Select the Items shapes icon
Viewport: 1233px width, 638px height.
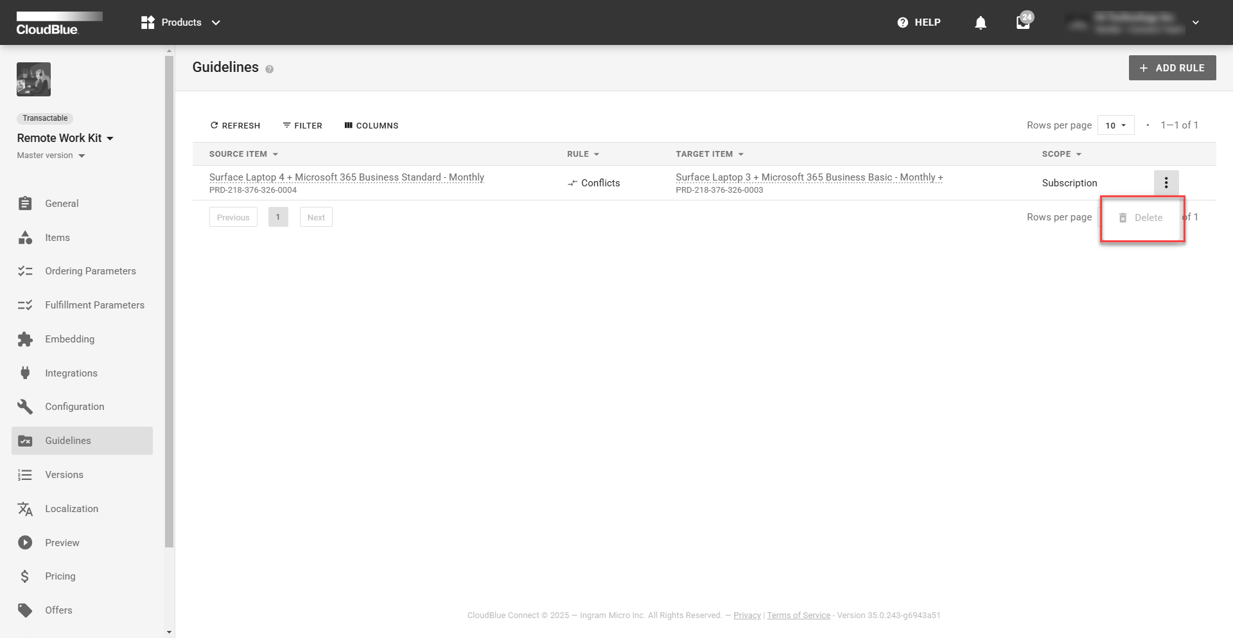[25, 238]
